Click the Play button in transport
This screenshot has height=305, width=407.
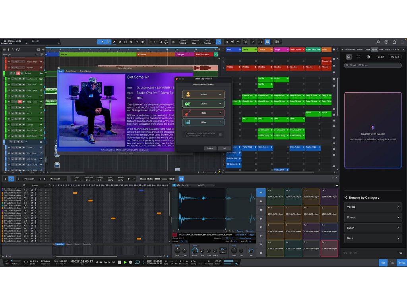coord(125,262)
